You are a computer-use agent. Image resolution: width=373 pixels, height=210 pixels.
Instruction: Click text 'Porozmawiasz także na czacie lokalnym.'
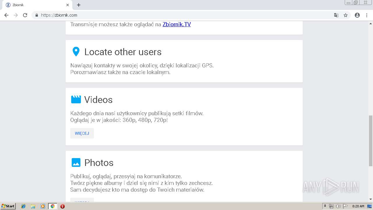[x=120, y=72]
